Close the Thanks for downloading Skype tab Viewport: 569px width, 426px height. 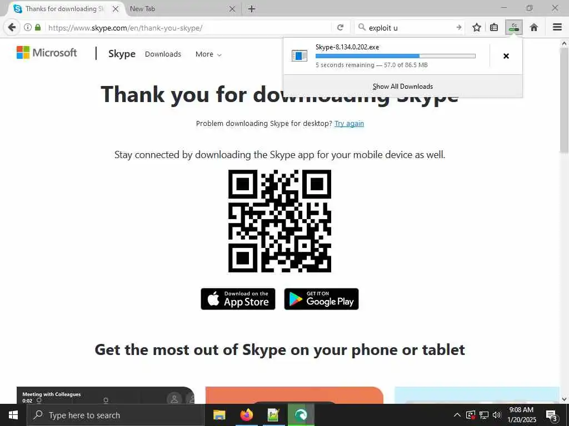116,9
